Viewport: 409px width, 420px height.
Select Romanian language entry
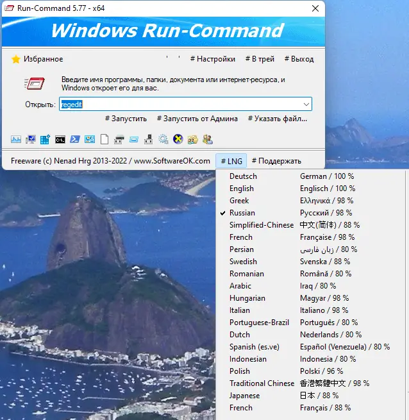(x=311, y=274)
